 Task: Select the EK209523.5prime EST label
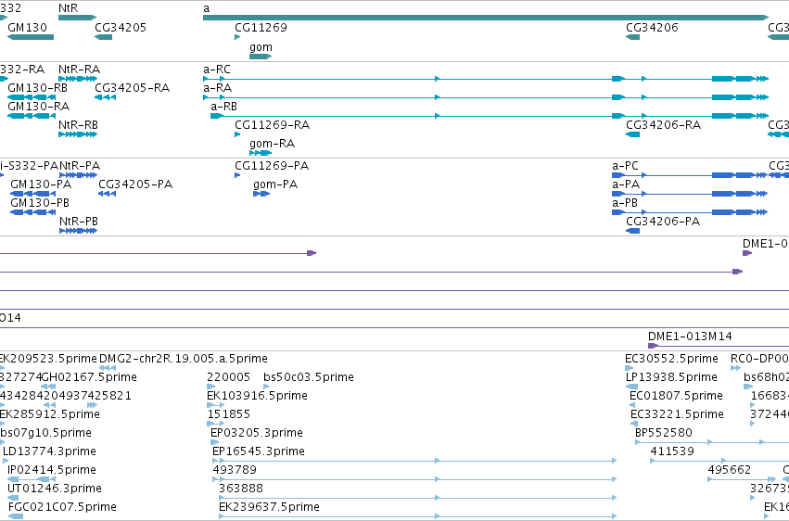pyautogui.click(x=48, y=359)
